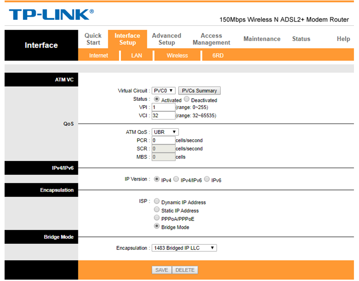Image resolution: width=359 pixels, height=281 pixels.
Task: Select the Deactivated status radio button
Action: coord(187,99)
